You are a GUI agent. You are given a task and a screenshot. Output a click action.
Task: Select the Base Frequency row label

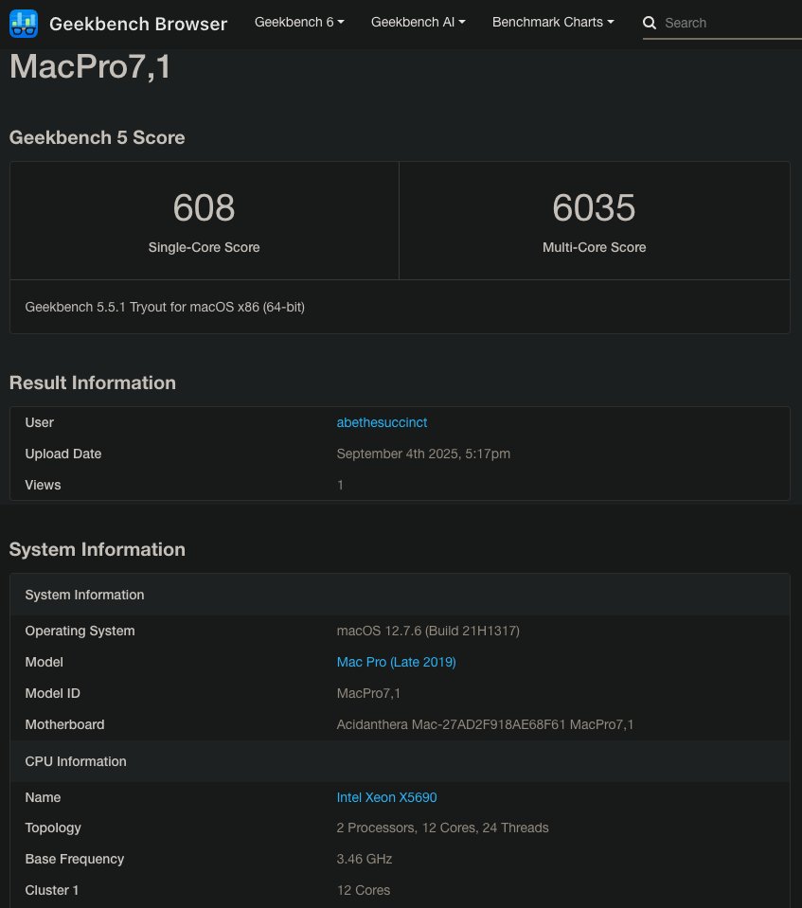point(75,860)
